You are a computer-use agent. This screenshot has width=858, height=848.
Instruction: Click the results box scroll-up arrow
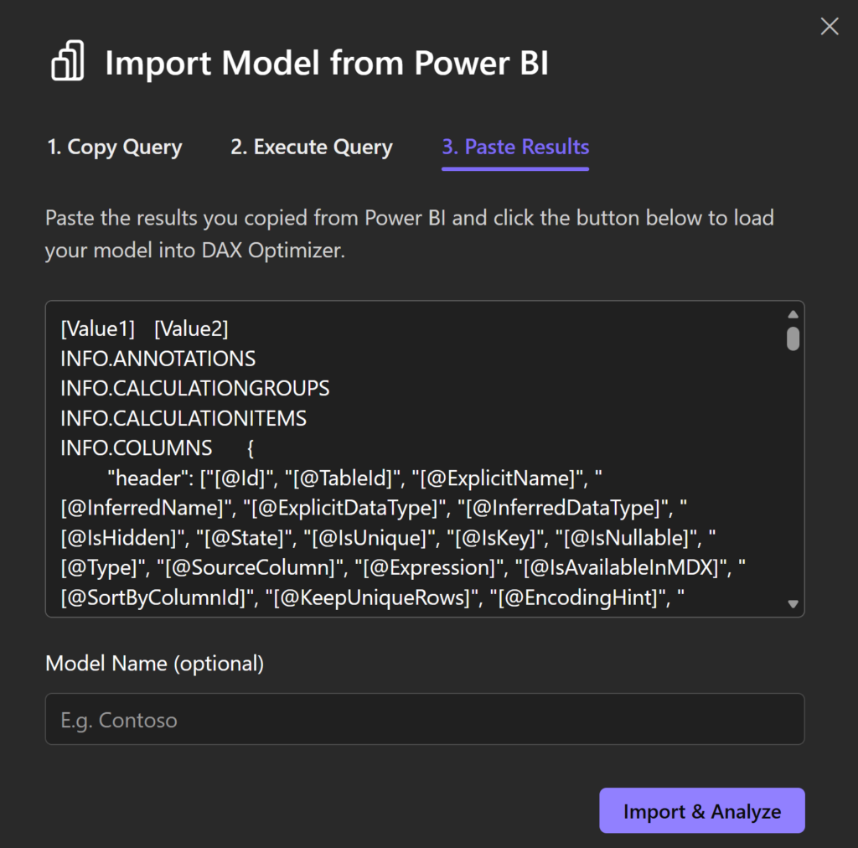pos(793,314)
